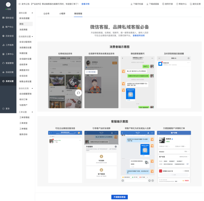This screenshot has height=201, width=204.
Task: Collapse the 通知设置 section
Action: pyautogui.click(x=32, y=13)
